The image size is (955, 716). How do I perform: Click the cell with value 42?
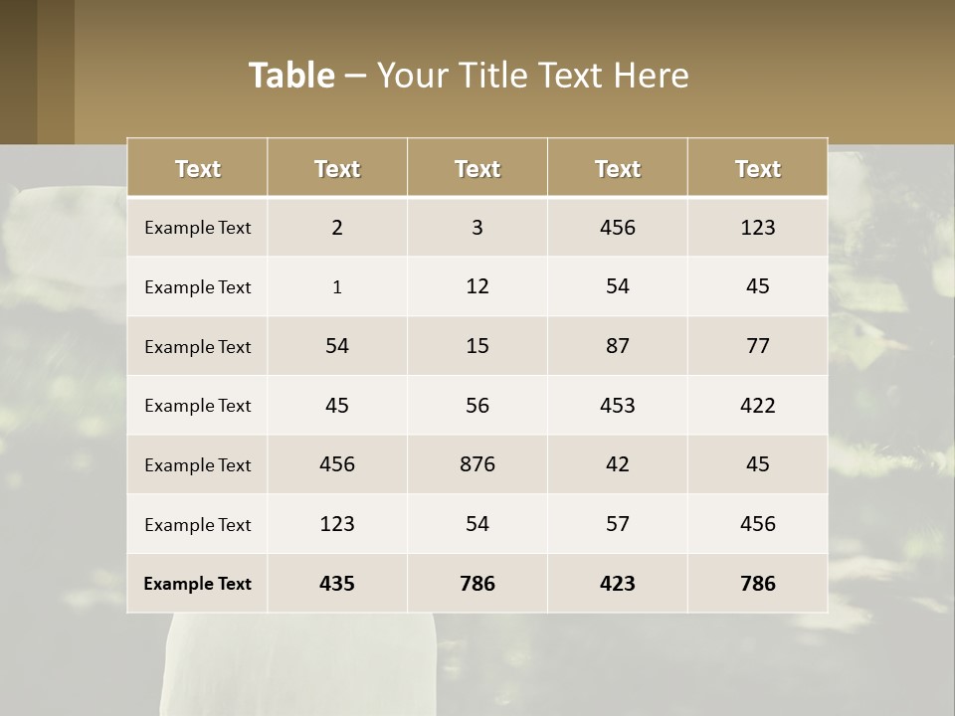[x=618, y=464]
